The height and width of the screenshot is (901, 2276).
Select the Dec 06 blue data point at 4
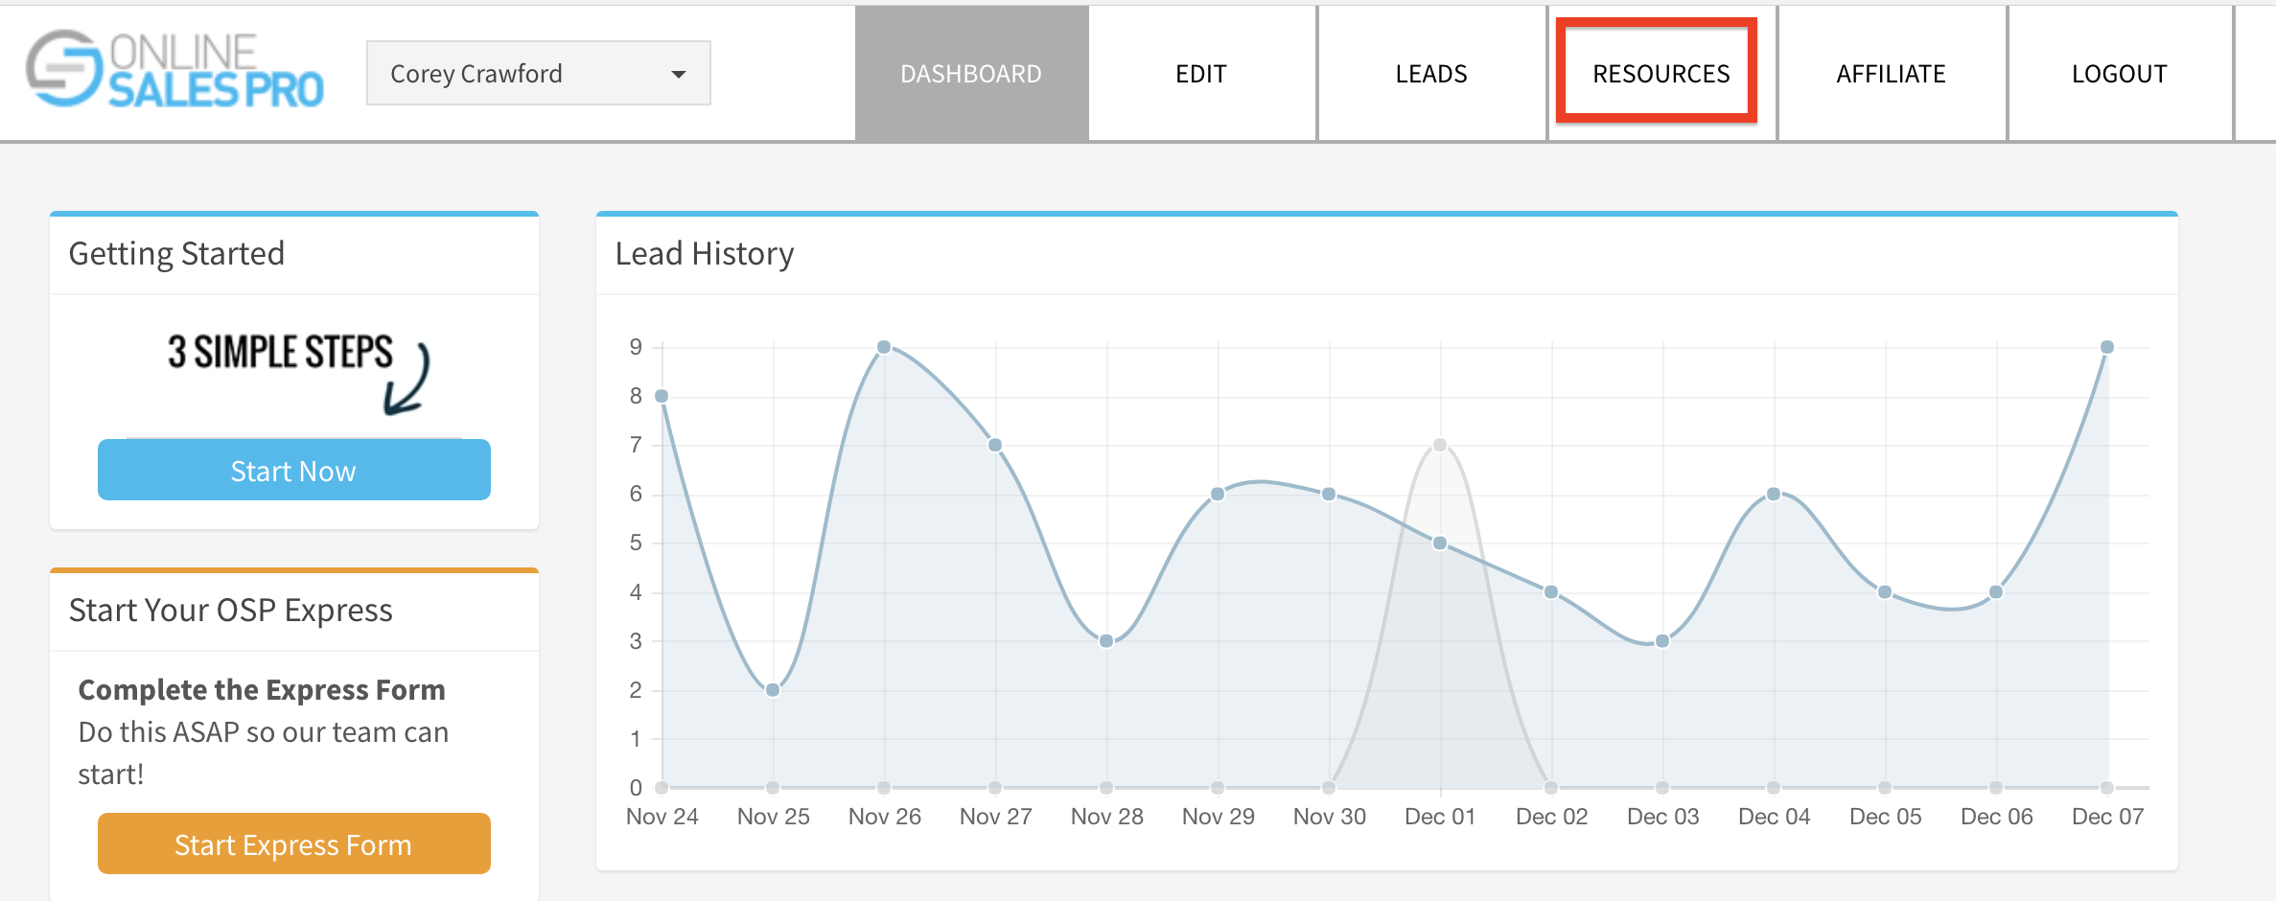1996,591
